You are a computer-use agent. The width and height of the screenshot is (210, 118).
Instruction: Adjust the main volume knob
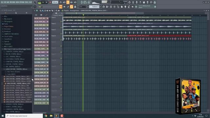[35, 2]
